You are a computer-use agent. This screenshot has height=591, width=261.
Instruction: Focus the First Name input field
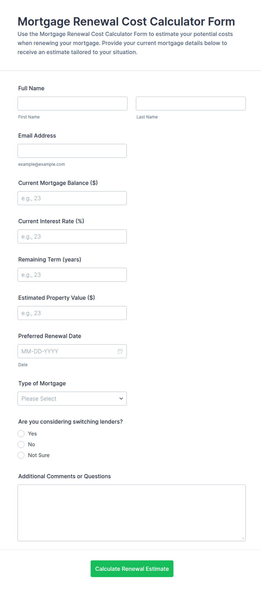point(72,104)
